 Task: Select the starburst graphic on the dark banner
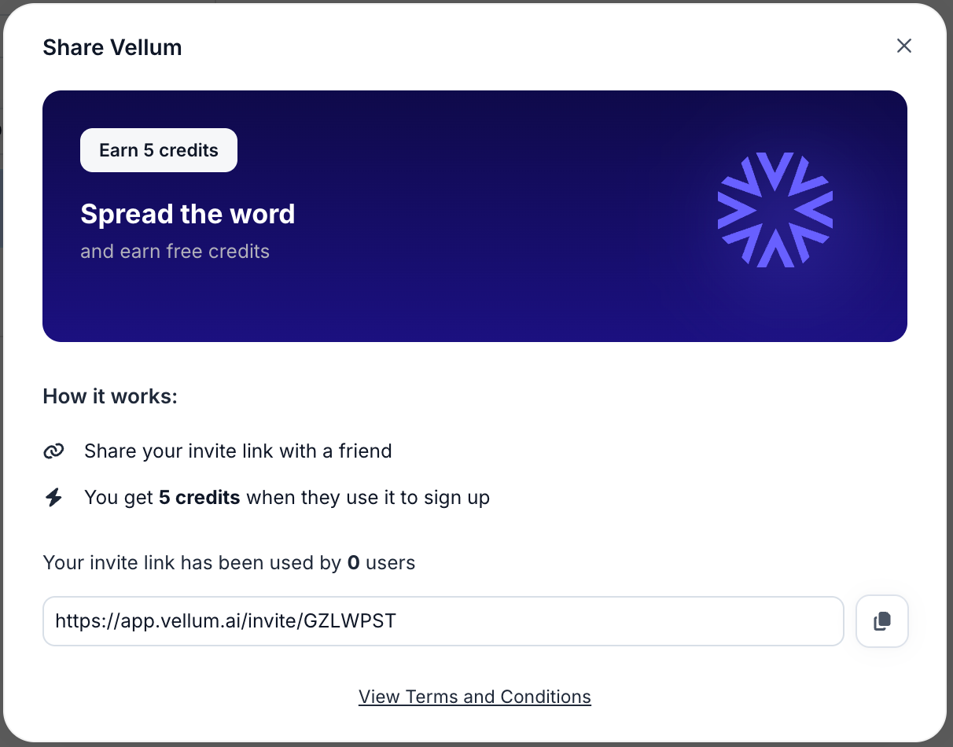pos(775,210)
